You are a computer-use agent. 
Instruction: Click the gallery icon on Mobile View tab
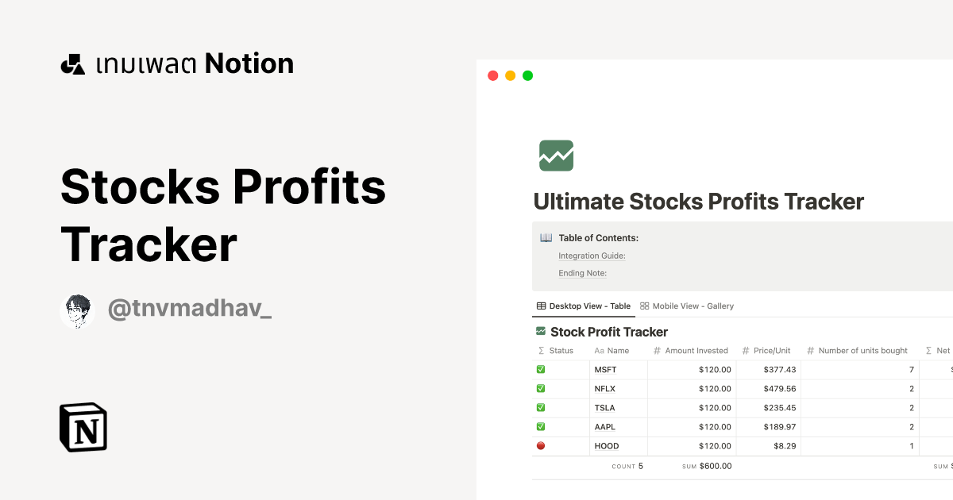click(645, 306)
